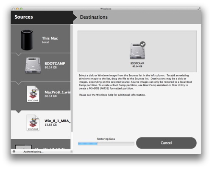This screenshot has width=212, height=169.
Task: Click '80.14 GB' under BOOTCAMP source
Action: [x=50, y=68]
